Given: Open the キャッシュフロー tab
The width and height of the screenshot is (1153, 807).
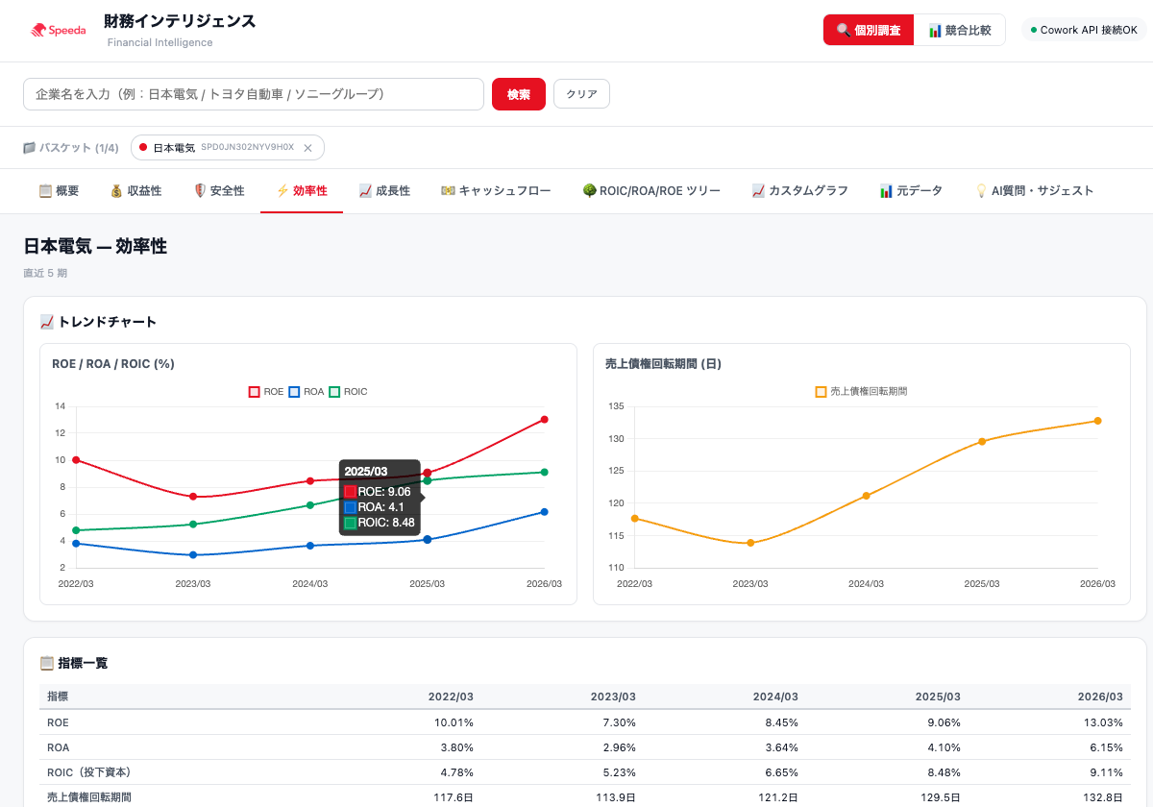Looking at the screenshot, I should pos(496,191).
